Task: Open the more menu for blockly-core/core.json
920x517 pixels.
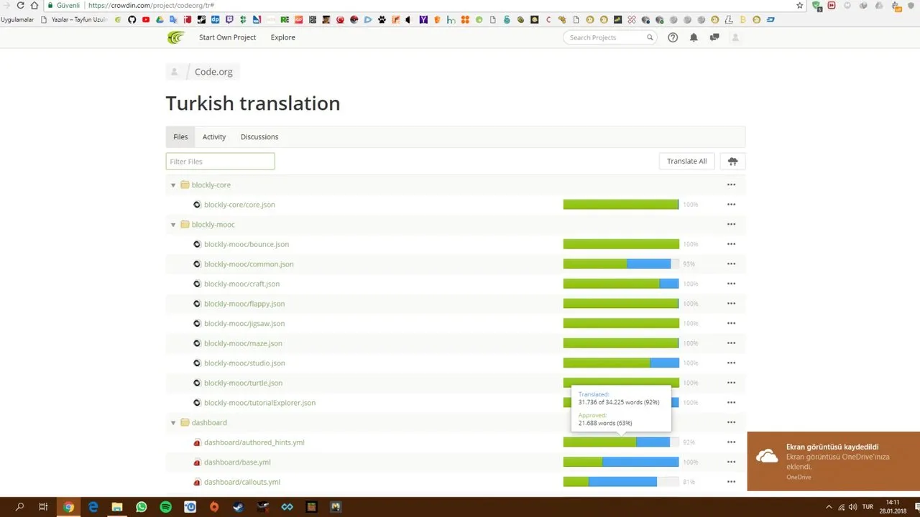Action: 731,205
